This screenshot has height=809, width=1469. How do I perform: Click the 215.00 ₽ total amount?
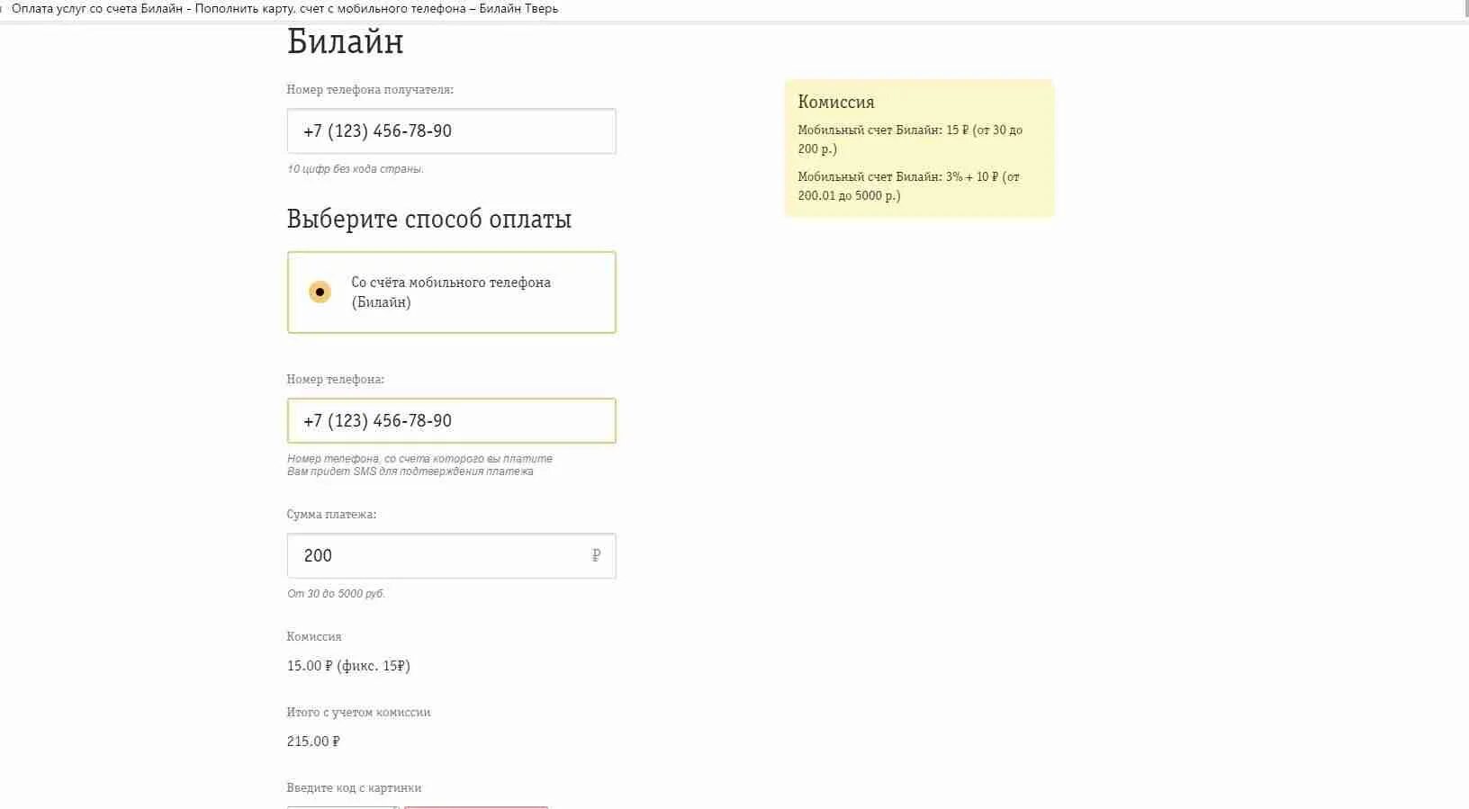point(313,742)
